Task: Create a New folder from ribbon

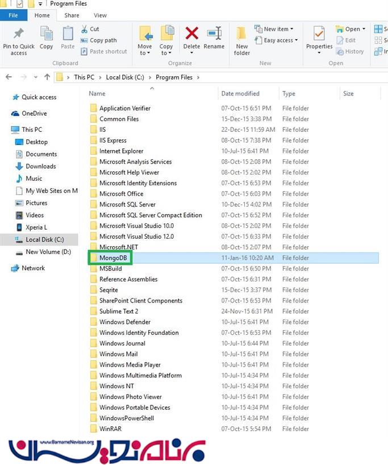Action: tap(242, 40)
